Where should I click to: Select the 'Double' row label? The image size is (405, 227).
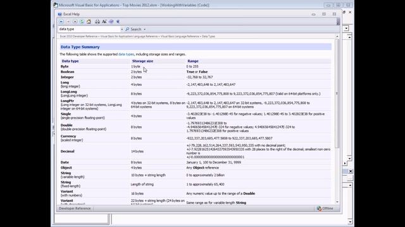66,125
